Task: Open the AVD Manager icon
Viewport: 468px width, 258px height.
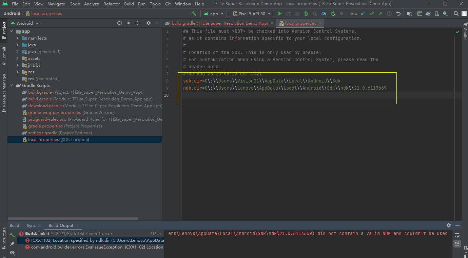Action: click(x=437, y=14)
